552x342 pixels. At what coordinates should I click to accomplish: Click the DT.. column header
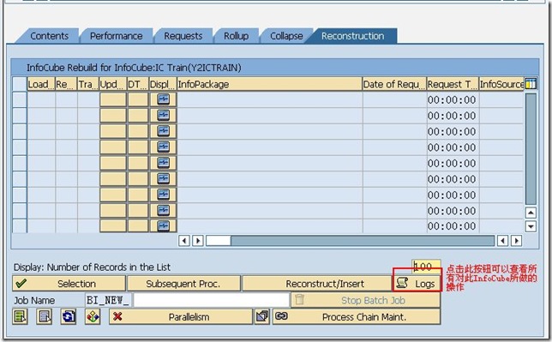138,84
